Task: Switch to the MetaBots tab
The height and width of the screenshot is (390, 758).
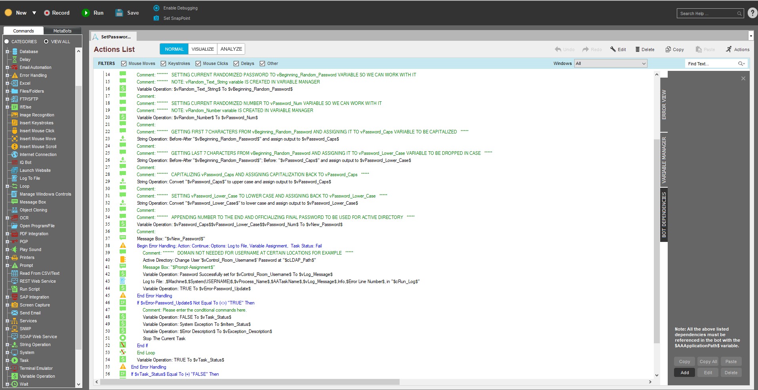Action: click(x=62, y=31)
